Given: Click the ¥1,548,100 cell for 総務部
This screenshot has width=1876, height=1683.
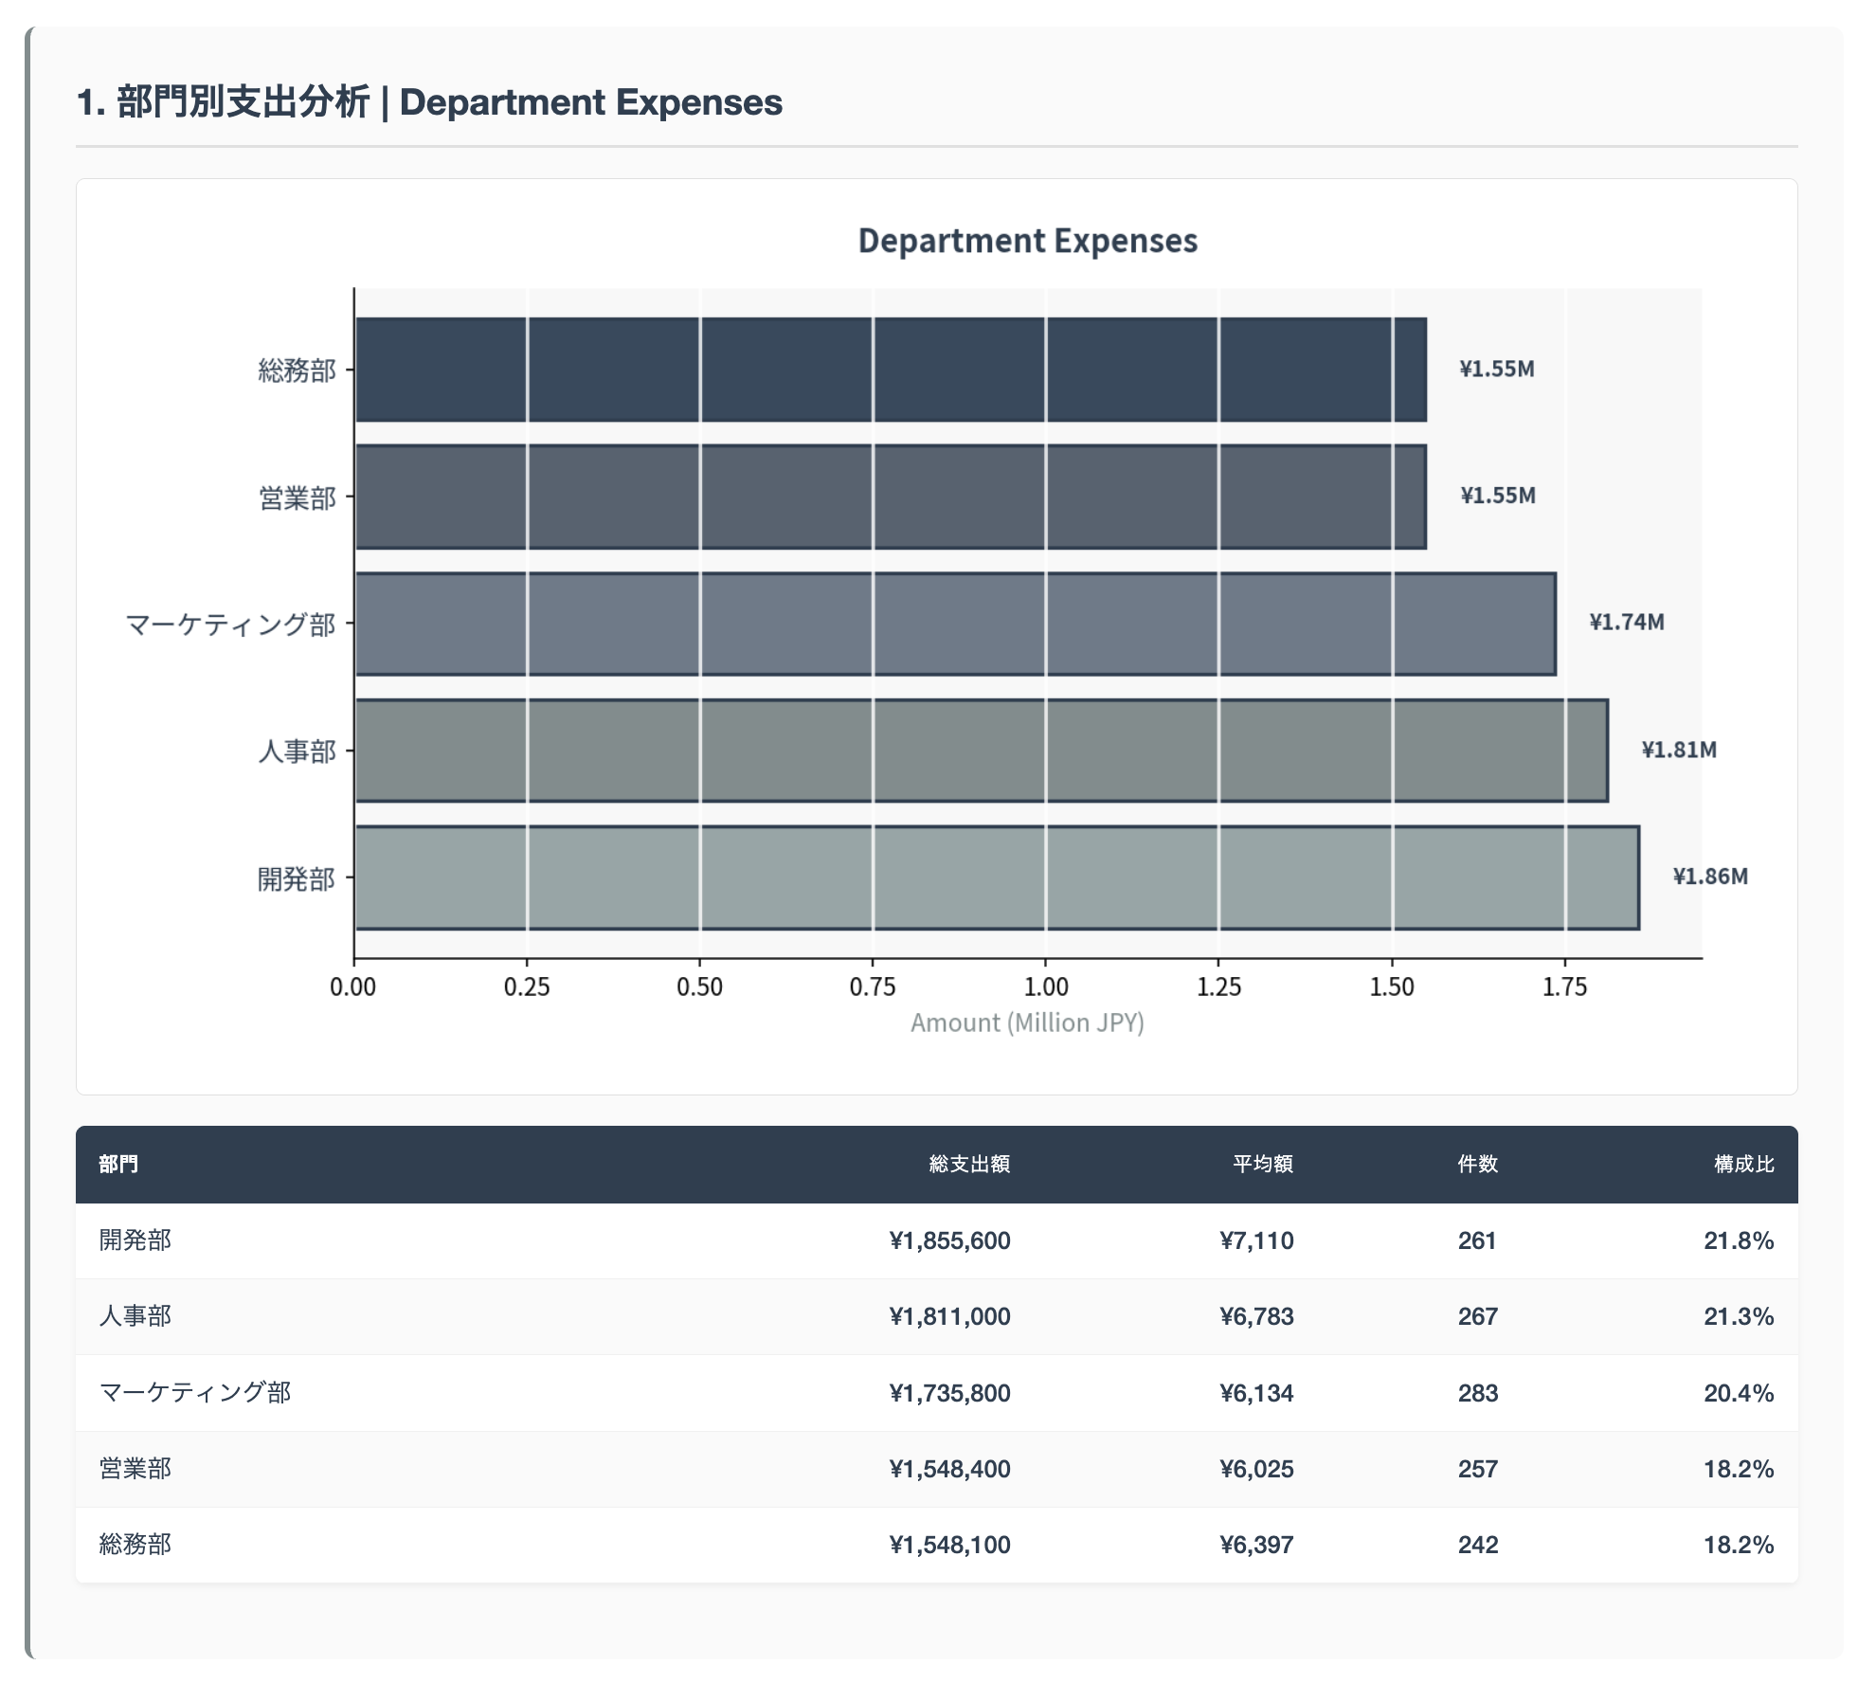Looking at the screenshot, I should [x=952, y=1544].
